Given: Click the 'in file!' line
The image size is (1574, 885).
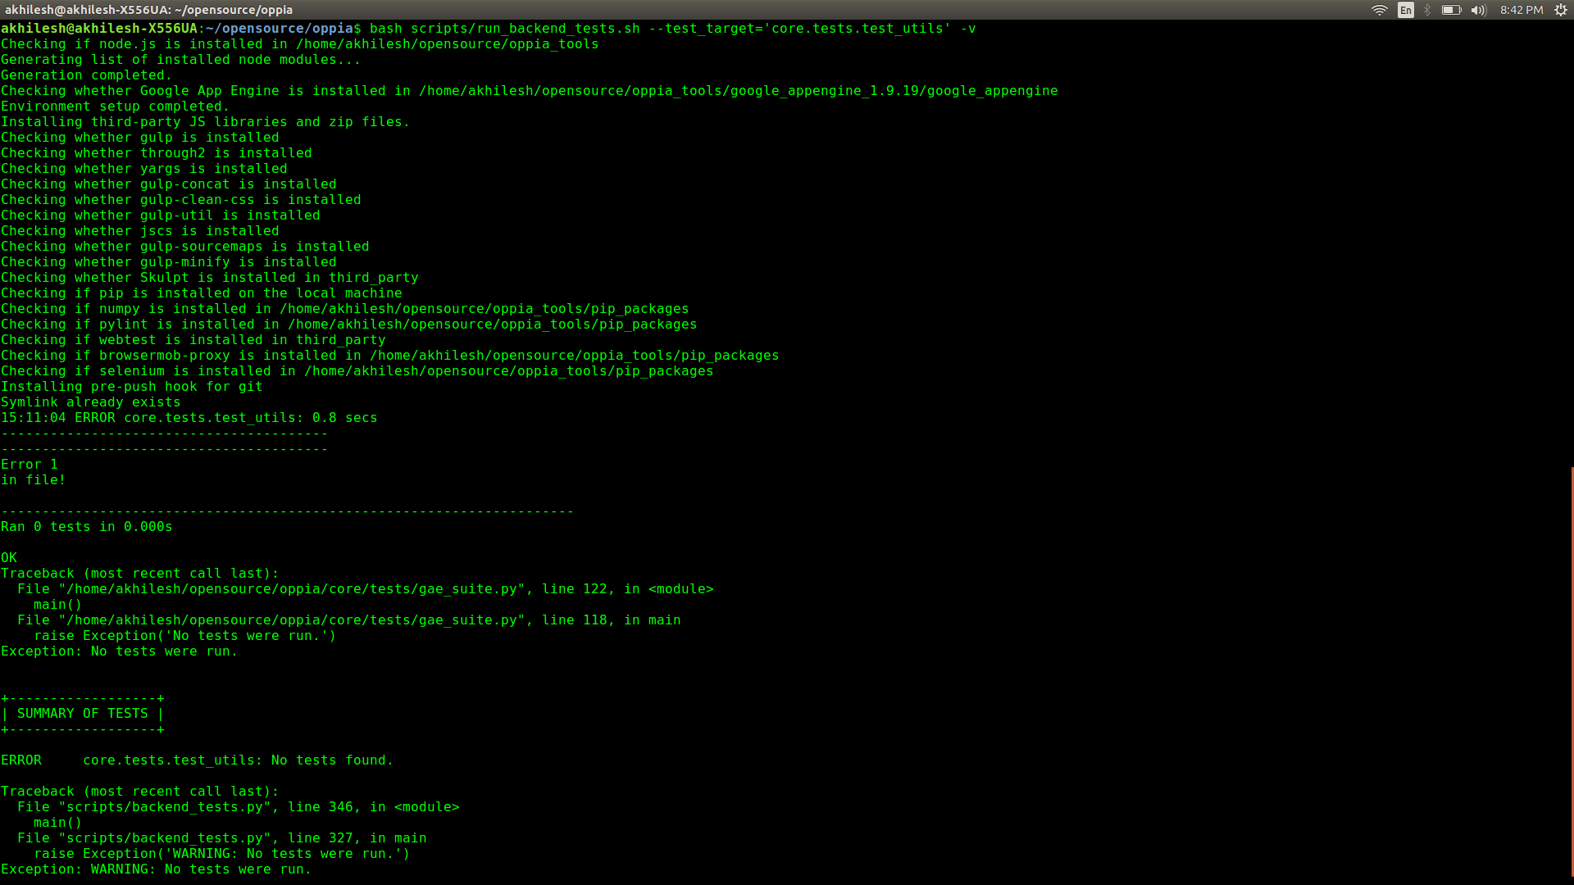Looking at the screenshot, I should pos(34,480).
